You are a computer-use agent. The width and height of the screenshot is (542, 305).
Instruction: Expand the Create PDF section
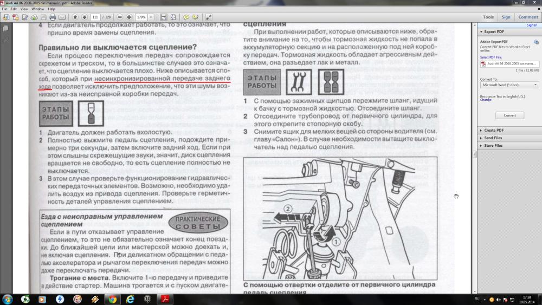pos(494,131)
